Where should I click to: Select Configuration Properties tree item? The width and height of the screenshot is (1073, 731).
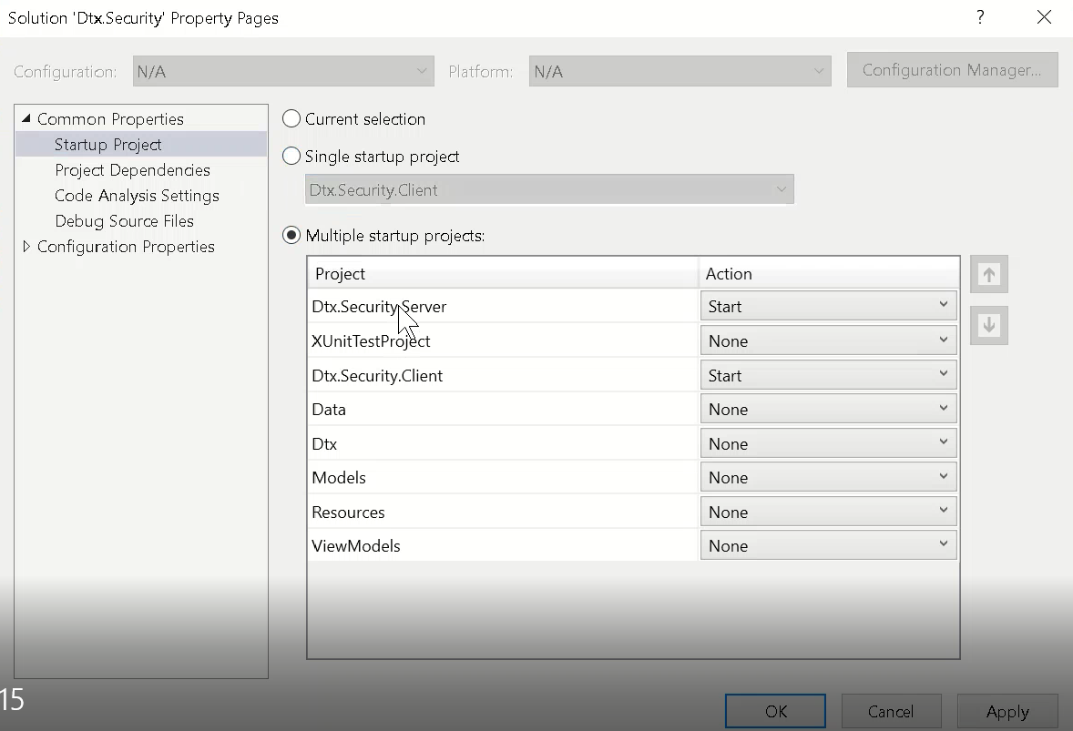126,246
